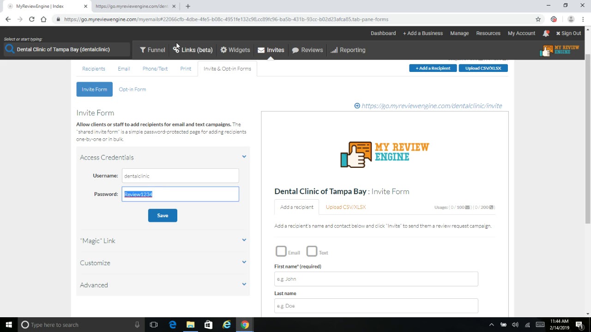
Task: Switch to Chrome in the taskbar
Action: click(x=245, y=325)
